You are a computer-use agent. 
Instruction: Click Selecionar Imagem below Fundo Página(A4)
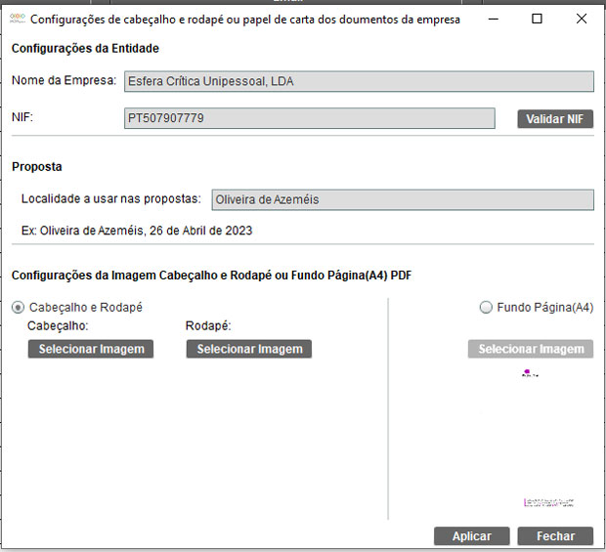coord(531,349)
